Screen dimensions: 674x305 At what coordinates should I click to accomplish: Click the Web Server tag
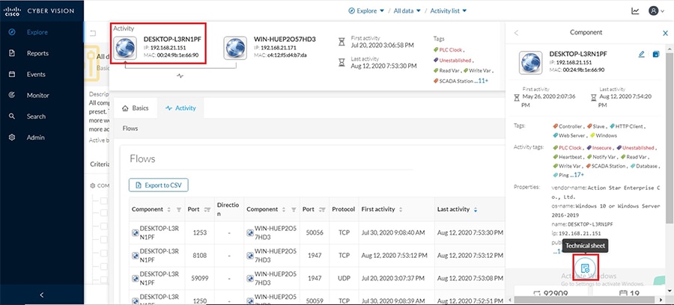(570, 135)
